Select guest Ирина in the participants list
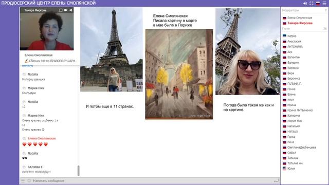 tap(291, 105)
